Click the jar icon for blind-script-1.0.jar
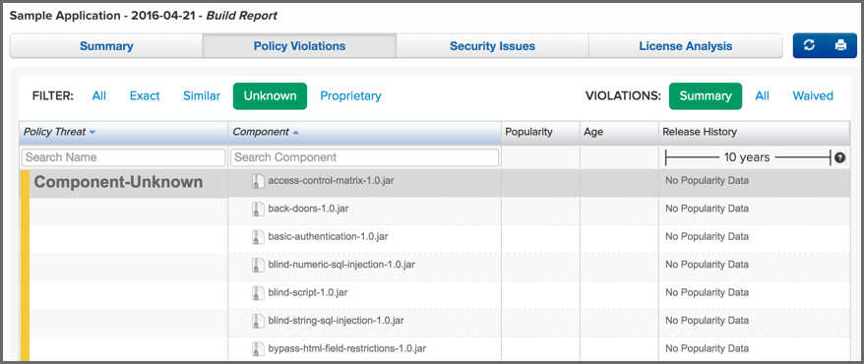The image size is (864, 364). 257,293
